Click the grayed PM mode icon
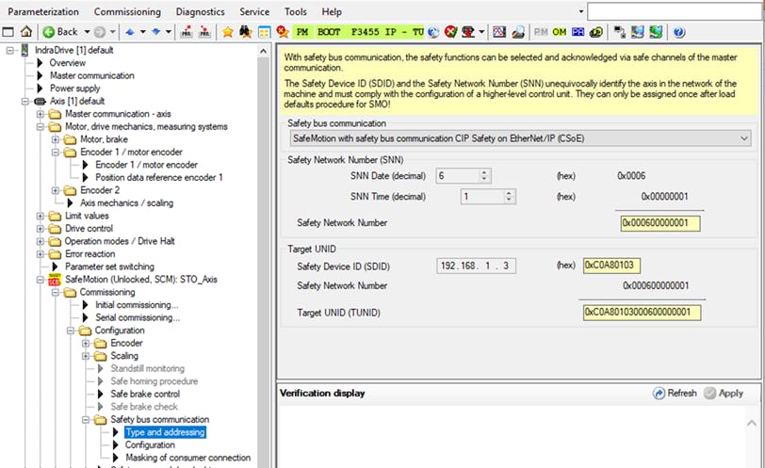The width and height of the screenshot is (765, 468). click(541, 32)
